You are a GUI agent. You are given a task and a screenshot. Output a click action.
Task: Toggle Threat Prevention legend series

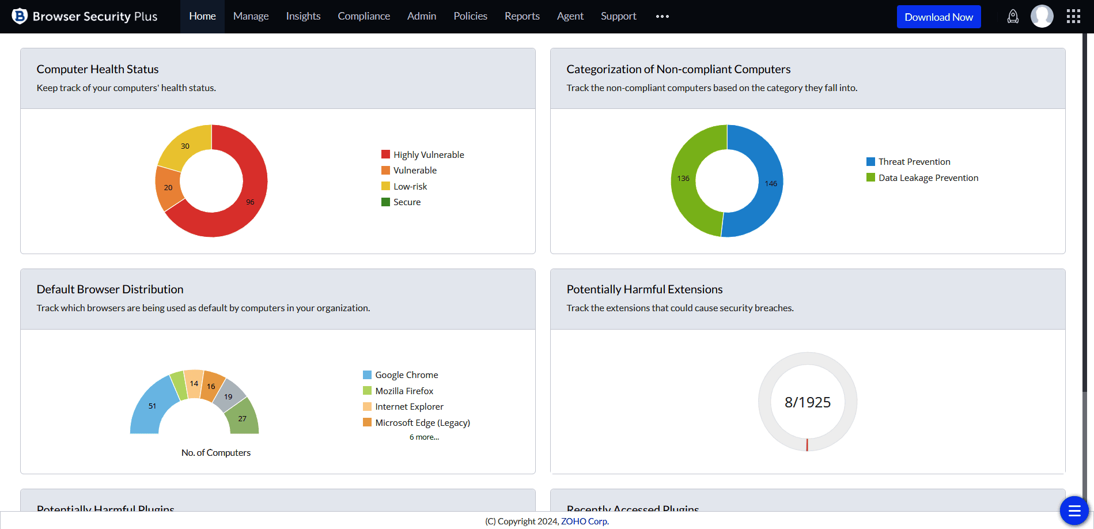click(914, 162)
